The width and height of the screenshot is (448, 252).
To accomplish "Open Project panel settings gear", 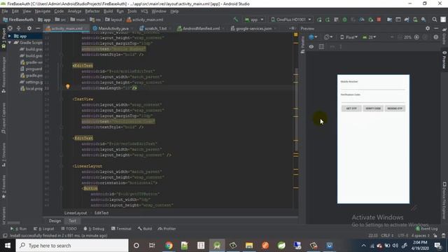I will pyautogui.click(x=29, y=28).
